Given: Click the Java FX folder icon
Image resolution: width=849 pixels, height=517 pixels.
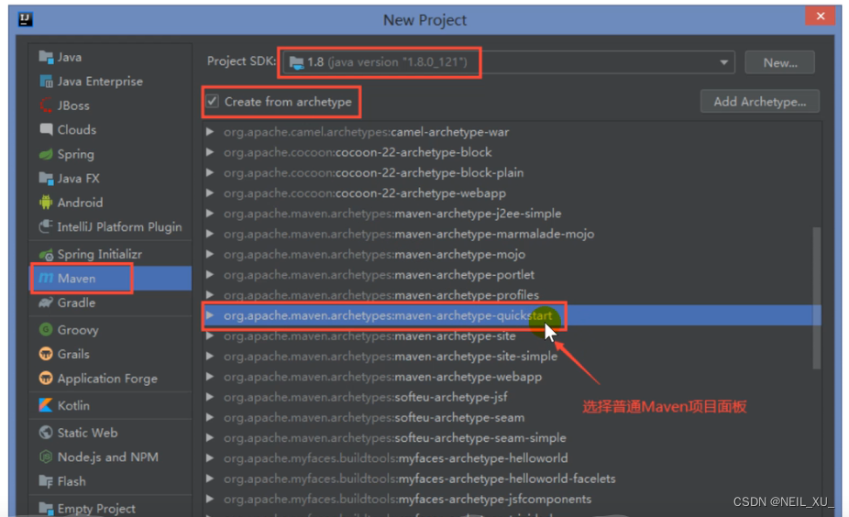Looking at the screenshot, I should pos(46,178).
